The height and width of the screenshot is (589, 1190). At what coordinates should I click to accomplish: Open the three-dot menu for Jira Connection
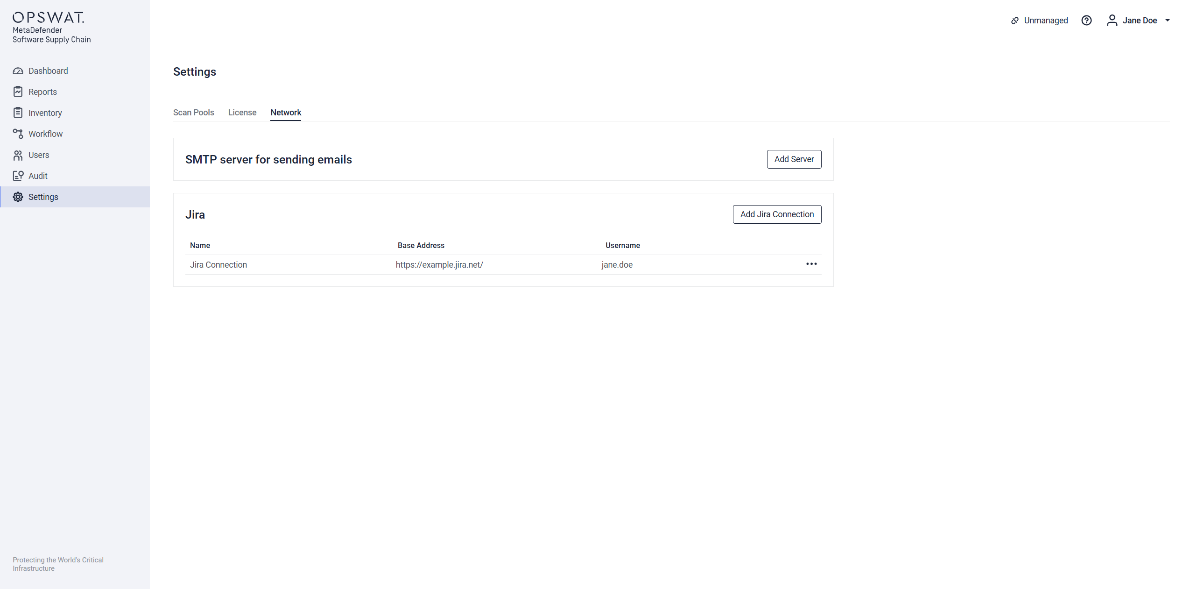[811, 264]
